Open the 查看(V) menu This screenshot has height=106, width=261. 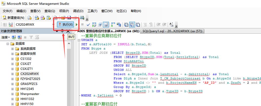coord(35,11)
